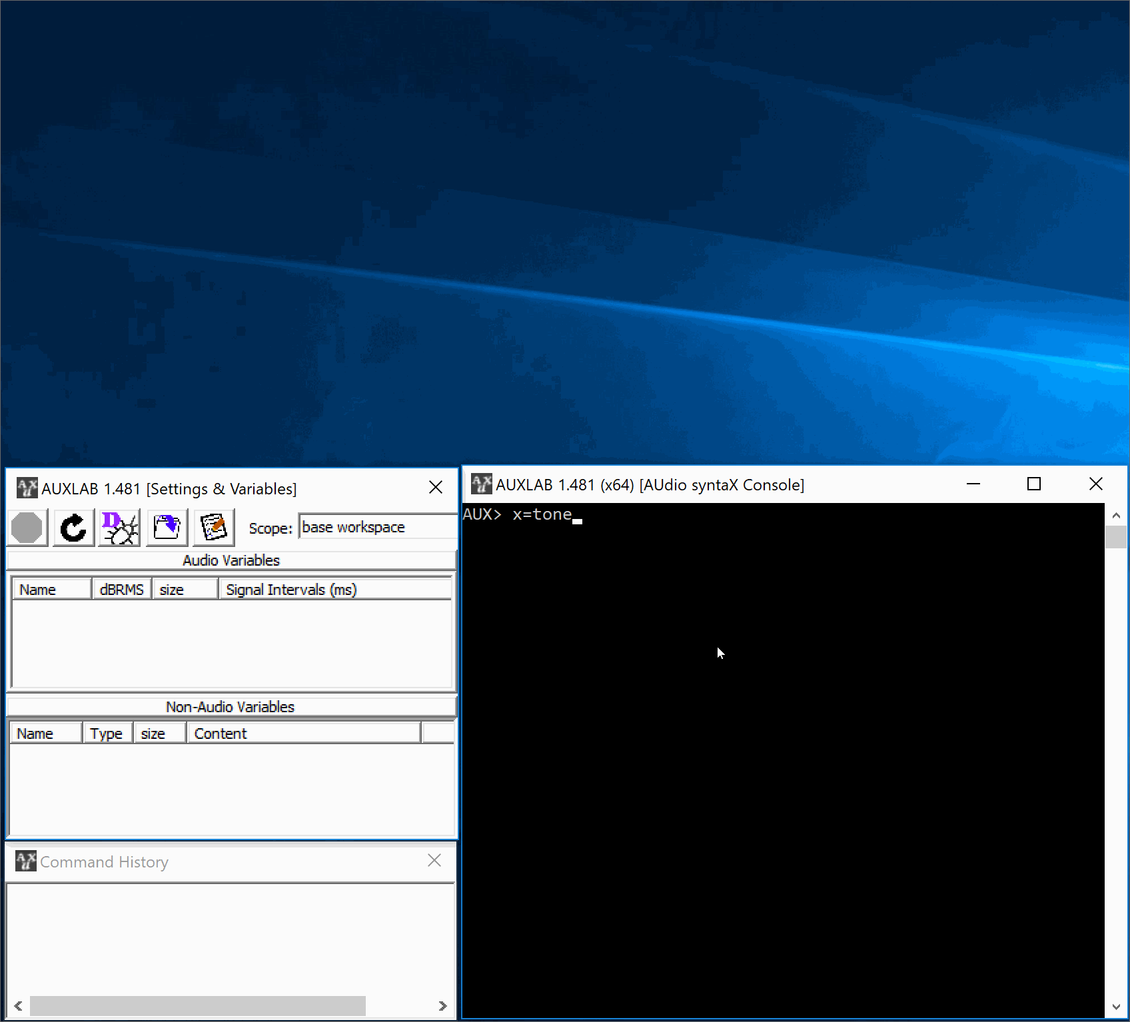Click the Command History left scroll arrow
This screenshot has width=1130, height=1022.
(x=18, y=1006)
